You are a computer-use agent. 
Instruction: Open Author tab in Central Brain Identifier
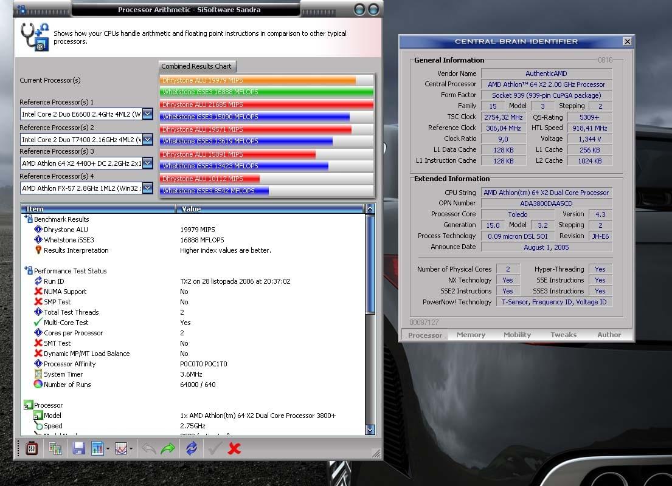[609, 335]
